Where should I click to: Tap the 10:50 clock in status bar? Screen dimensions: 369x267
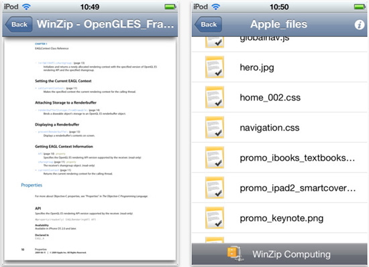point(279,7)
